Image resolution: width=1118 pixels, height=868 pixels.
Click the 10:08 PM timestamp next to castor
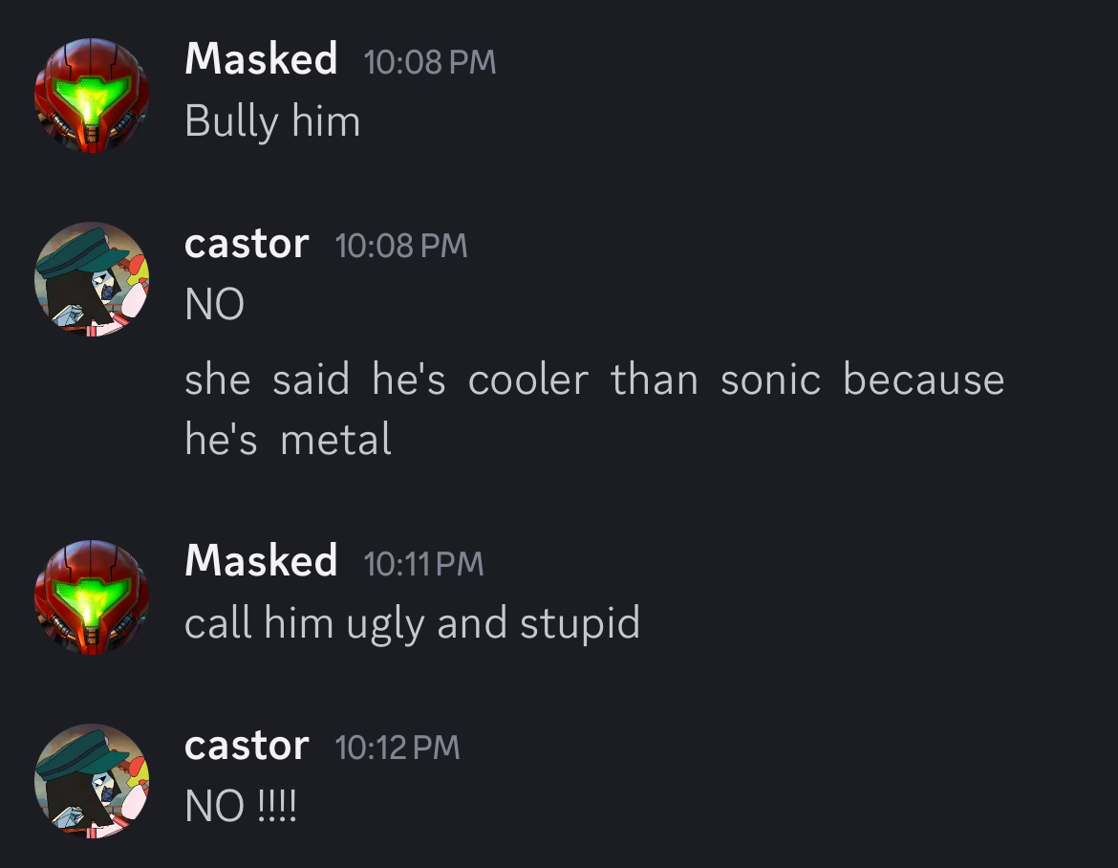(x=401, y=246)
